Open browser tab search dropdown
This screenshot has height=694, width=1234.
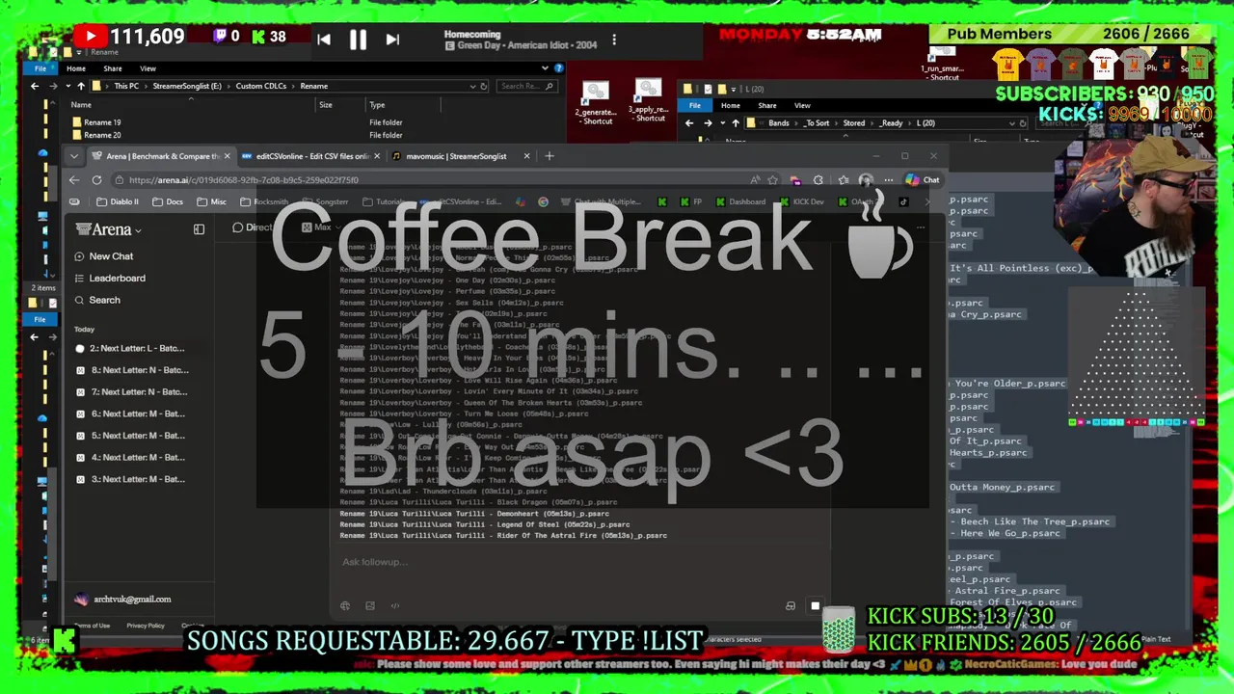pos(74,156)
